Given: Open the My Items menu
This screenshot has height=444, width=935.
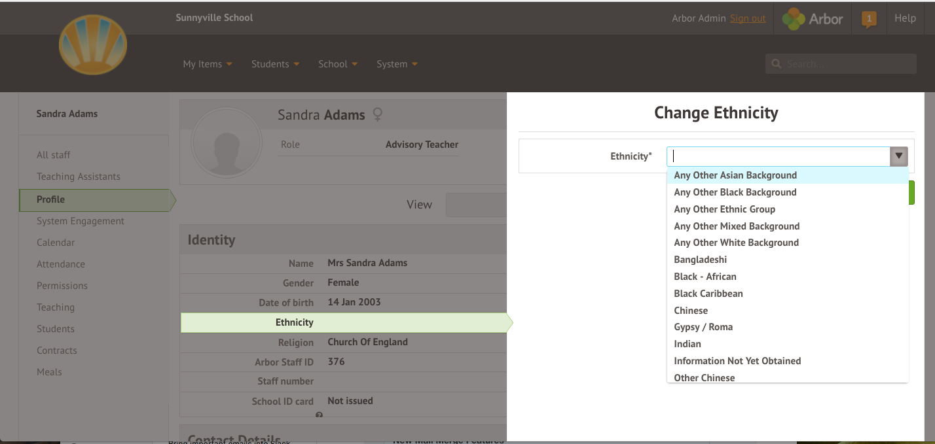Looking at the screenshot, I should [x=207, y=64].
